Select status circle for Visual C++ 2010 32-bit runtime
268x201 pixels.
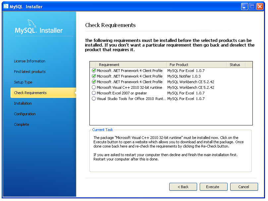click(94, 87)
